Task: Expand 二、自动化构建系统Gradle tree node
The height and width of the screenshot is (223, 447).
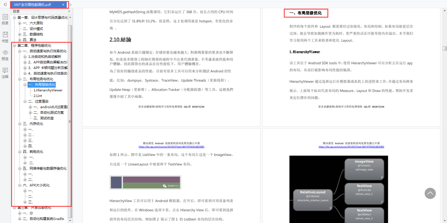Action: [19, 219]
